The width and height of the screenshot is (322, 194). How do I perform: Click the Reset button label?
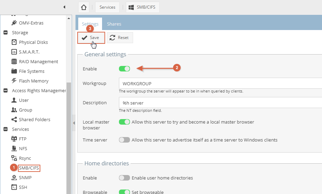(x=123, y=38)
